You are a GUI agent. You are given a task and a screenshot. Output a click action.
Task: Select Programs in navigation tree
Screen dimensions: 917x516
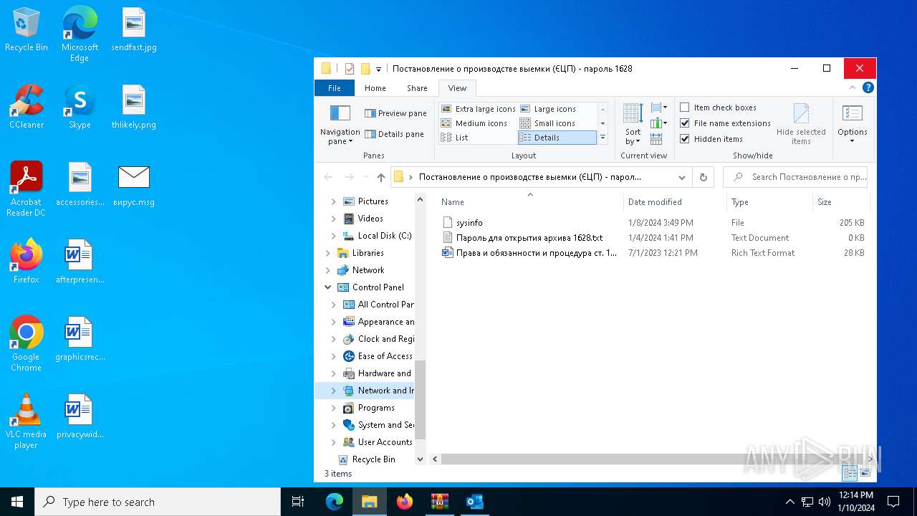pyautogui.click(x=376, y=408)
